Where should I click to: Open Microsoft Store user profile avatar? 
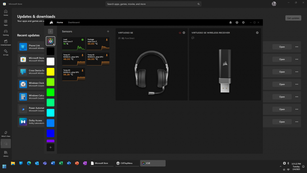click(x=274, y=4)
